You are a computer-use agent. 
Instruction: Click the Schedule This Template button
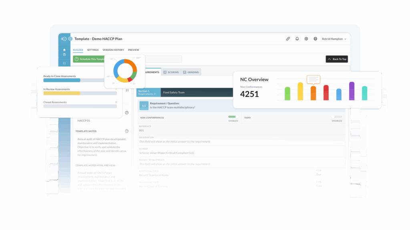(89, 59)
